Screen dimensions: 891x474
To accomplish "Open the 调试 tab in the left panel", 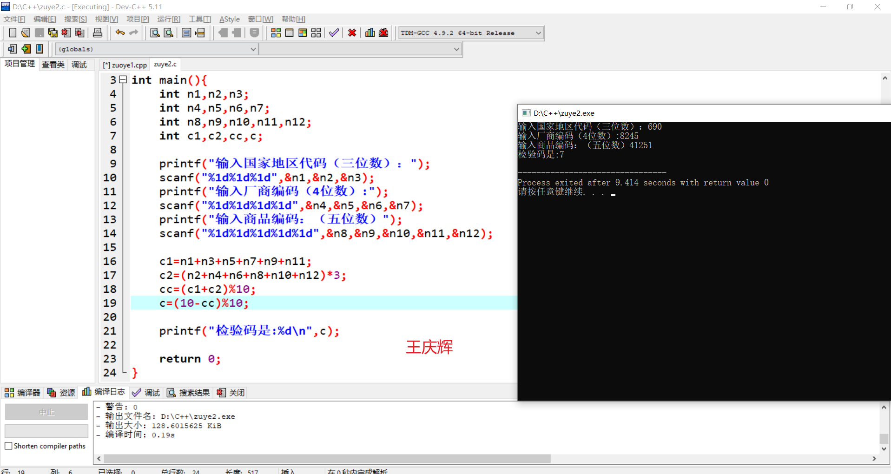I will point(79,65).
